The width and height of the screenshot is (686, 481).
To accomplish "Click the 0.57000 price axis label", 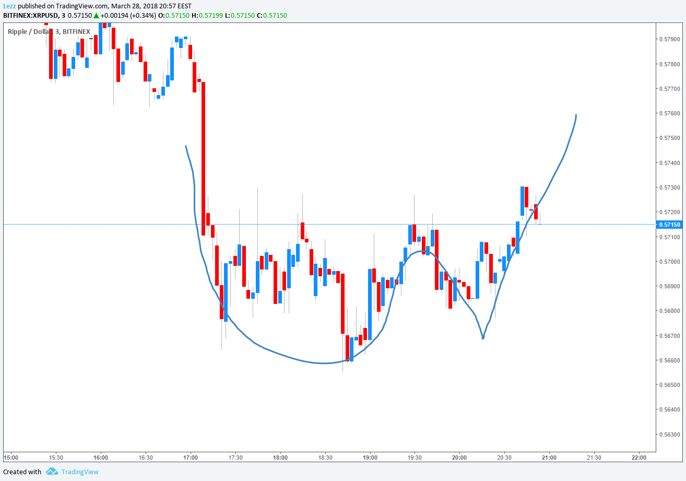I will click(669, 262).
